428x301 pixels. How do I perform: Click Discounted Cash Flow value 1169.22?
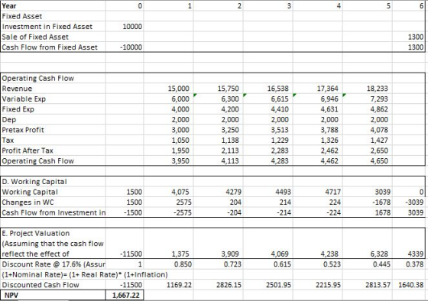tap(179, 285)
